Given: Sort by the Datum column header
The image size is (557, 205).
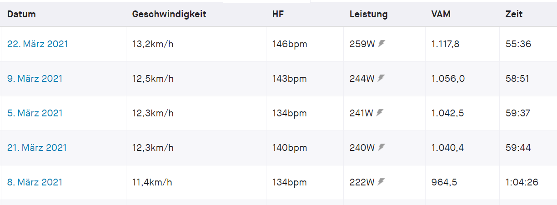Looking at the screenshot, I should tap(21, 14).
